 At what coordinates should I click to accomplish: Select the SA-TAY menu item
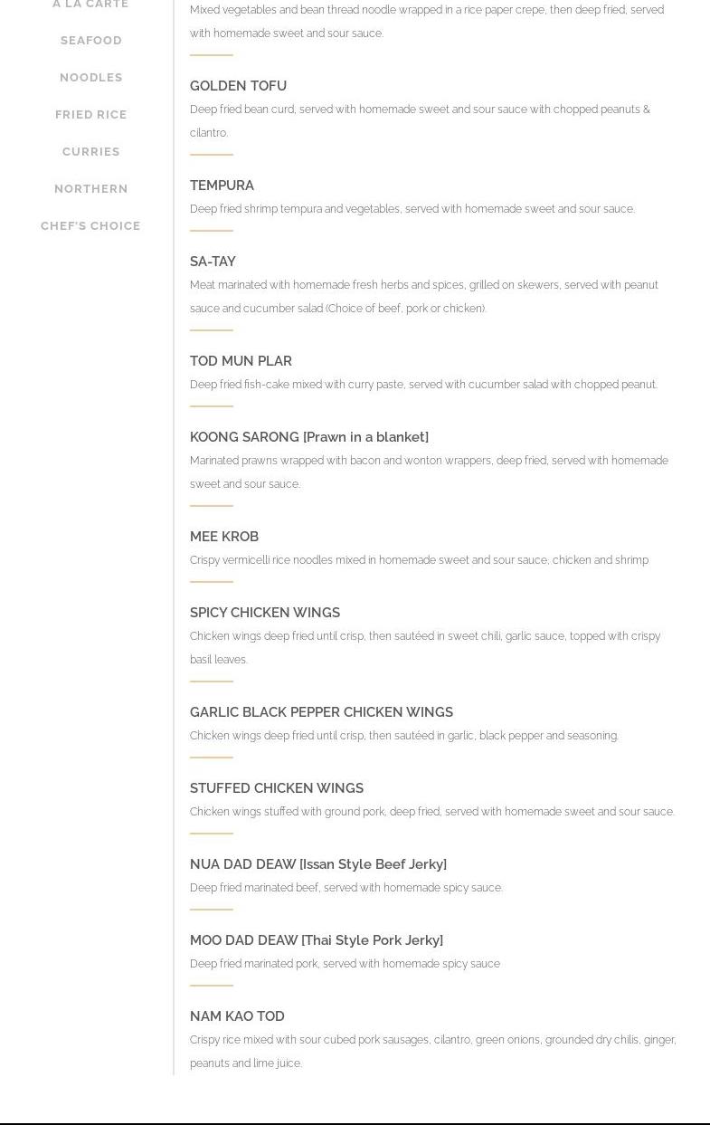[x=213, y=262]
